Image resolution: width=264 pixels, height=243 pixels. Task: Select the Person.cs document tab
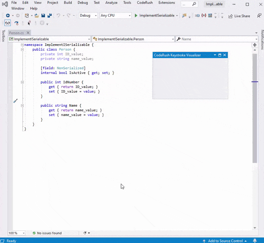tap(17, 33)
